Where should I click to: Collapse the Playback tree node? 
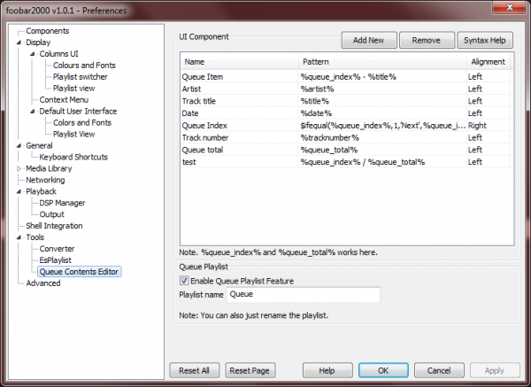coord(19,191)
